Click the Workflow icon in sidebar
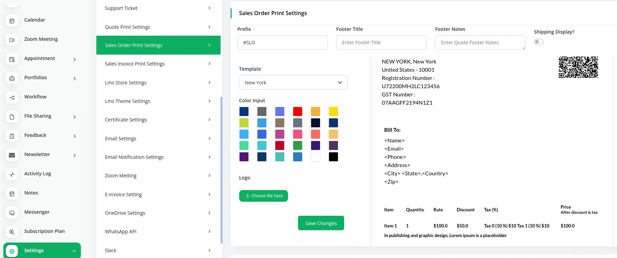 (12, 97)
